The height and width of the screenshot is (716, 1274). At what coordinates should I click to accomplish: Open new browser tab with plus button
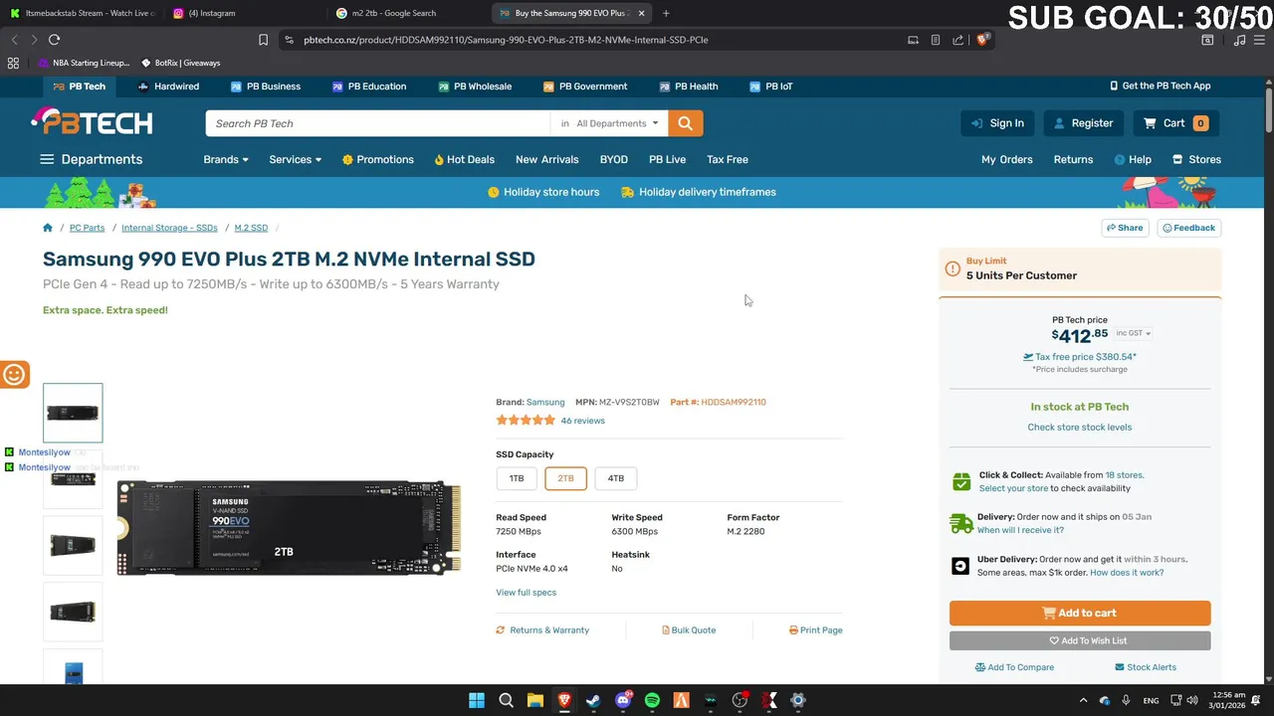(x=666, y=13)
